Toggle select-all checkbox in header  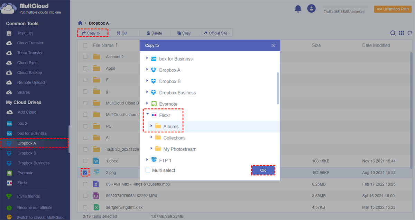[x=85, y=45]
